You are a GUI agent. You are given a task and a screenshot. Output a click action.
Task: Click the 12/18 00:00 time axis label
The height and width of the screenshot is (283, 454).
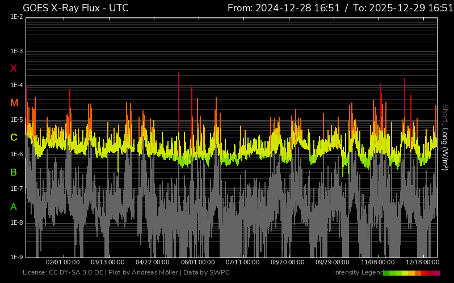(x=422, y=263)
